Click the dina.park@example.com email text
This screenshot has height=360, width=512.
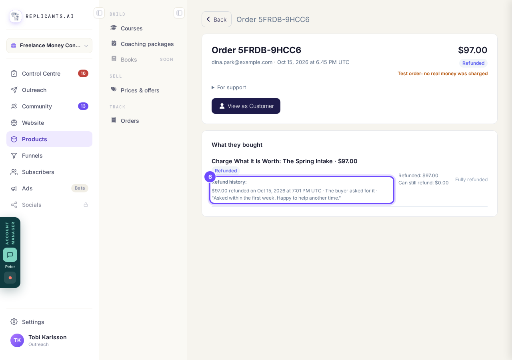[x=242, y=62]
